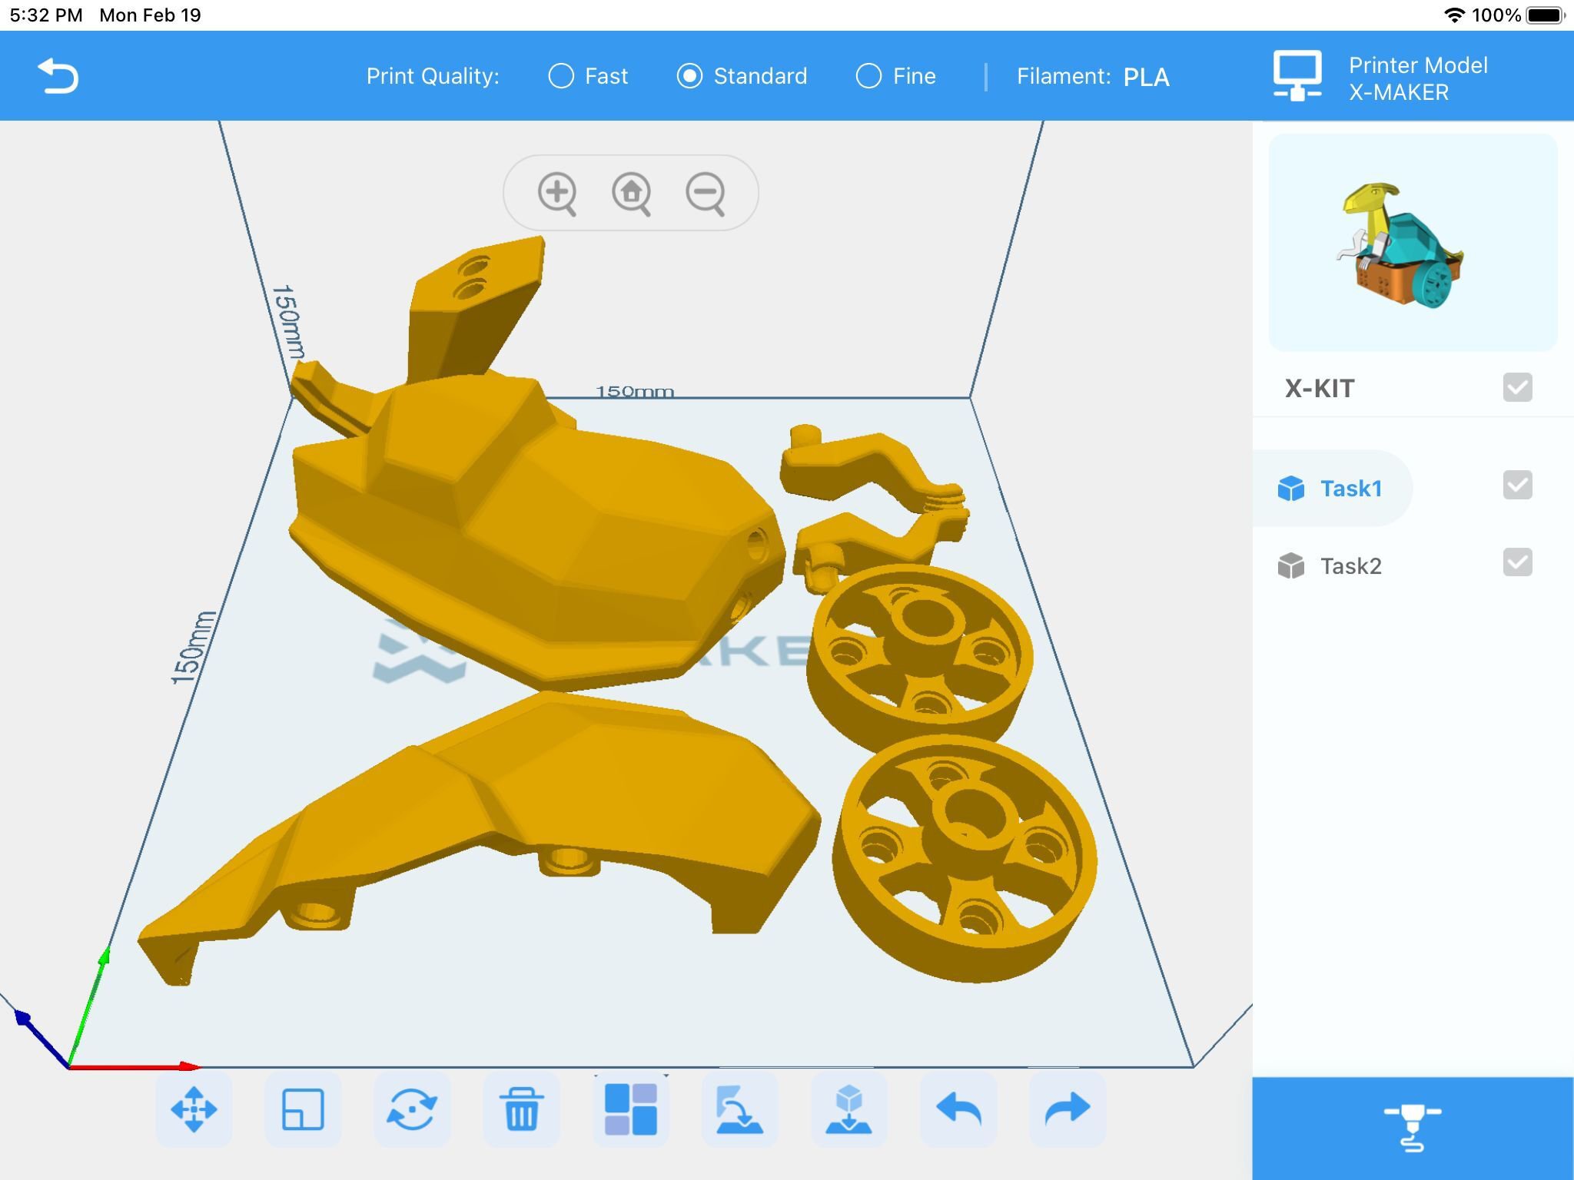Switch to Task2
The image size is (1574, 1180).
click(1332, 566)
